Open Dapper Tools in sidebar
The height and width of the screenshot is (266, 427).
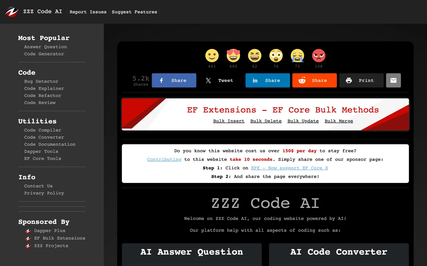(x=41, y=151)
